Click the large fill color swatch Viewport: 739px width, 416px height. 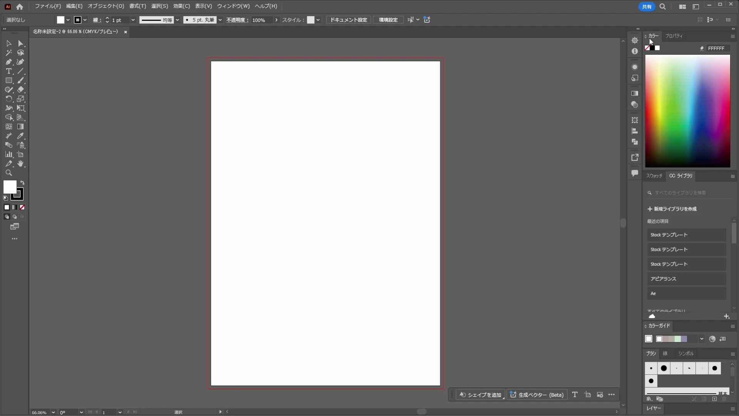pyautogui.click(x=10, y=187)
